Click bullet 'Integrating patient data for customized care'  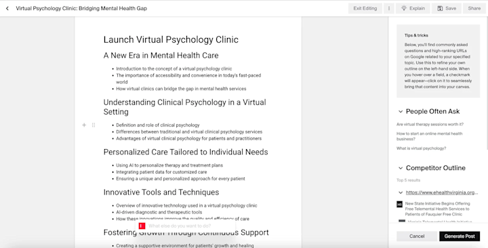coord(161,171)
